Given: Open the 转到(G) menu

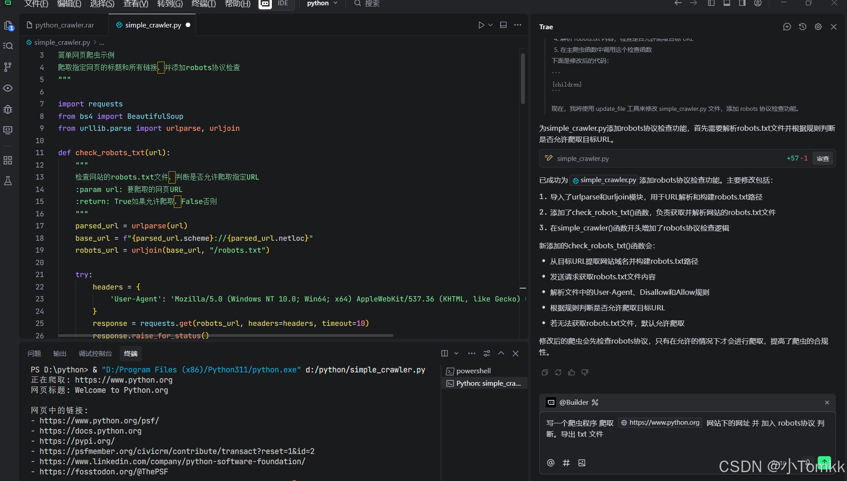Looking at the screenshot, I should click(170, 4).
